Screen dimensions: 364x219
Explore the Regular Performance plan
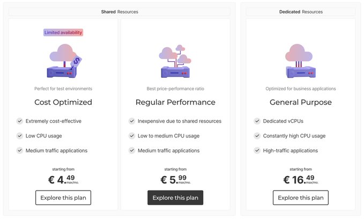175,198
